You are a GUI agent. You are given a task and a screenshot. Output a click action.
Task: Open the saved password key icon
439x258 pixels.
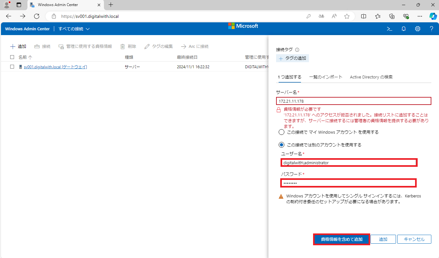coord(309,16)
